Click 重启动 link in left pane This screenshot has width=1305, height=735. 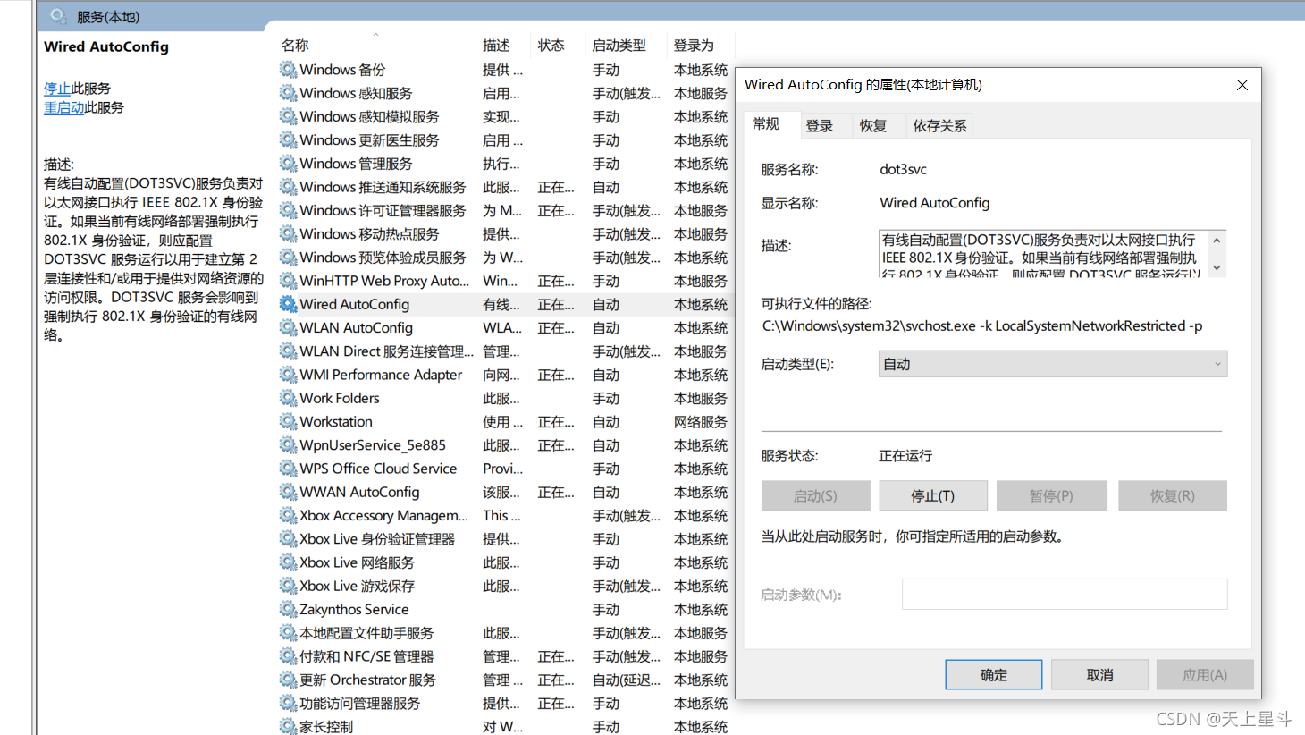pyautogui.click(x=64, y=107)
